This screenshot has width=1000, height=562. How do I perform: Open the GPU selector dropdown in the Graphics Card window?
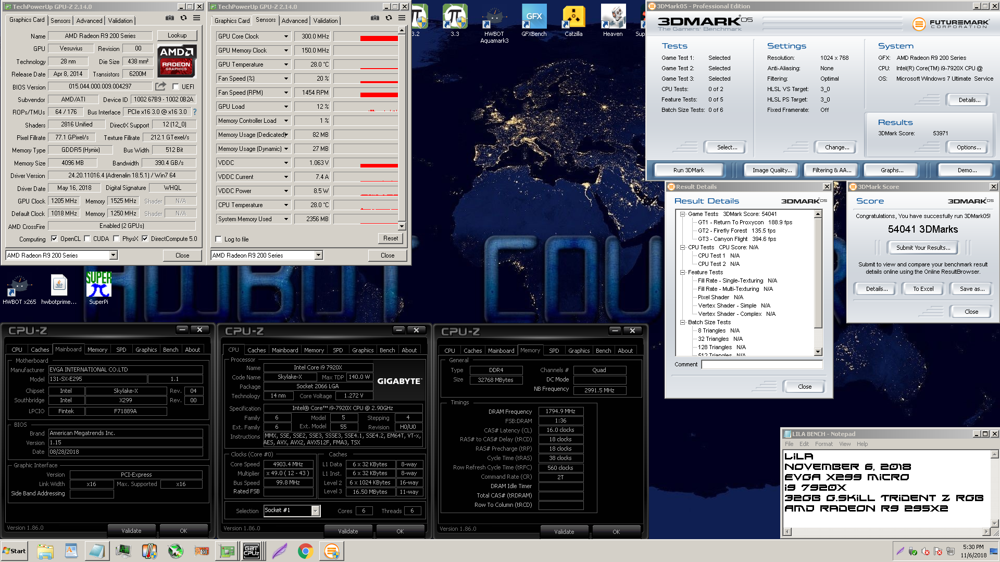point(113,255)
